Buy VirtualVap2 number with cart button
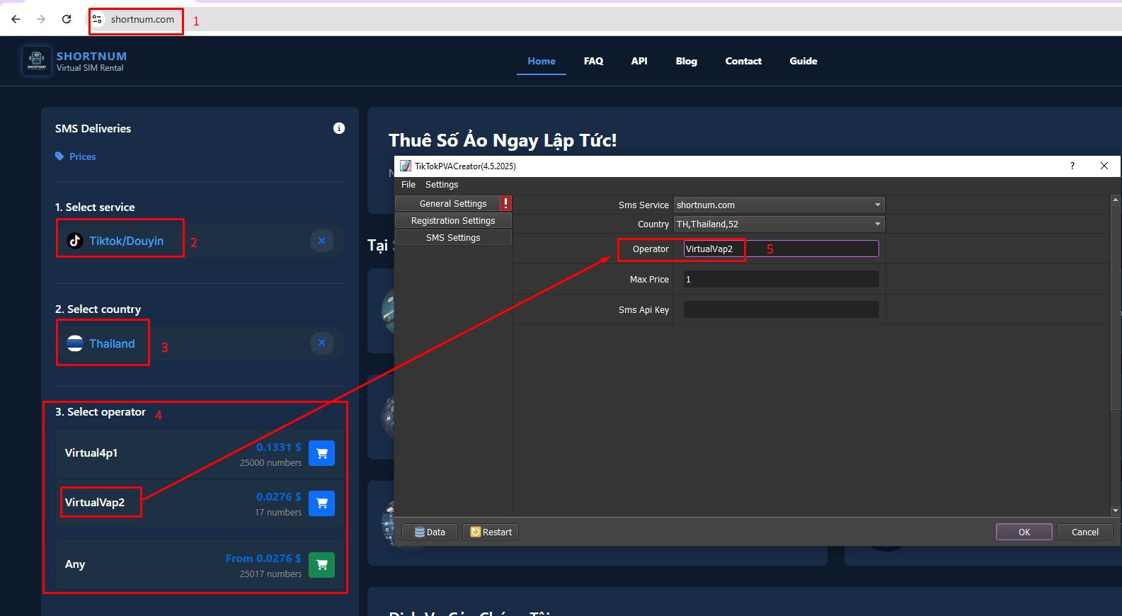 (322, 503)
